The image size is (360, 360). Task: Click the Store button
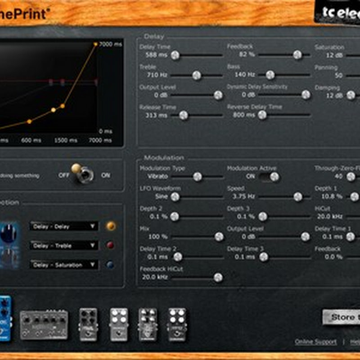(342, 317)
